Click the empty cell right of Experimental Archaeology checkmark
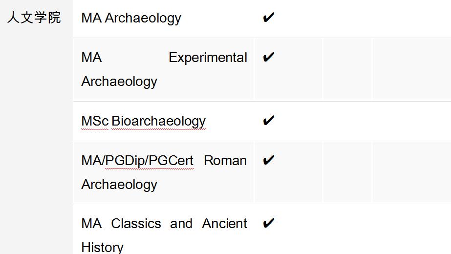451x254 pixels. 346,69
